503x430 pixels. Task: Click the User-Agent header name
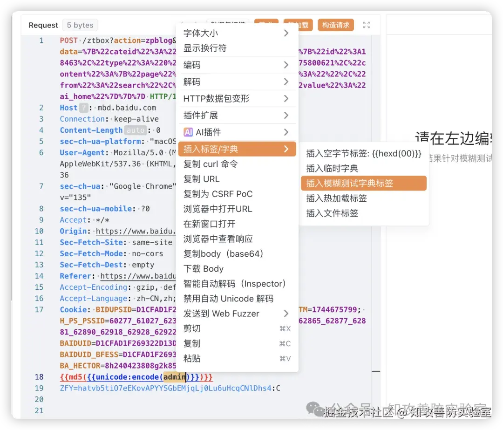pos(82,153)
